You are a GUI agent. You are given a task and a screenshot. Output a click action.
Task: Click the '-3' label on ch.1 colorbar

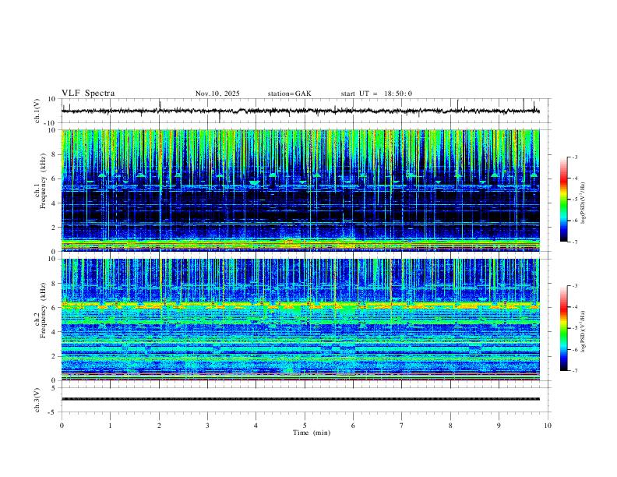[x=575, y=157]
